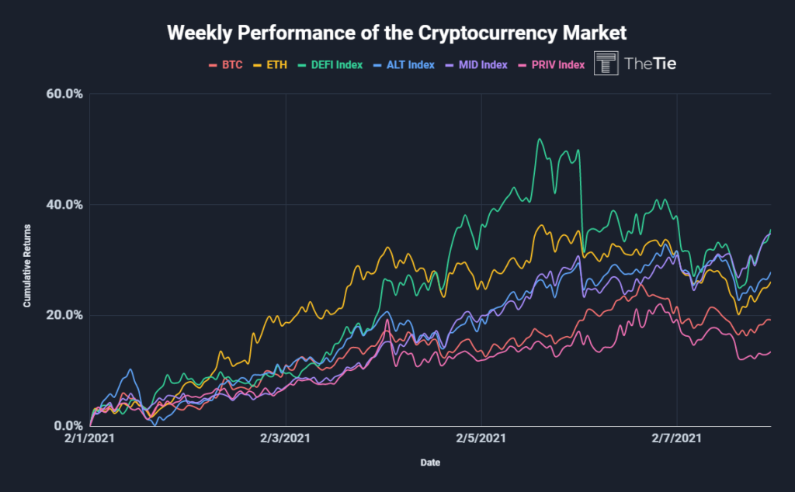
Task: Hide the DEFI Index series
Action: 330,65
